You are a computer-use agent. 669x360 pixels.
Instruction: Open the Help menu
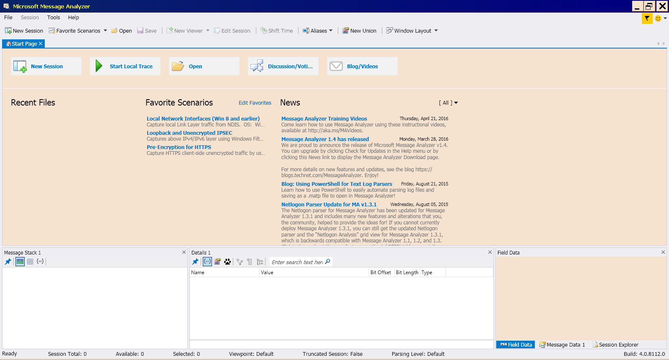pos(74,18)
